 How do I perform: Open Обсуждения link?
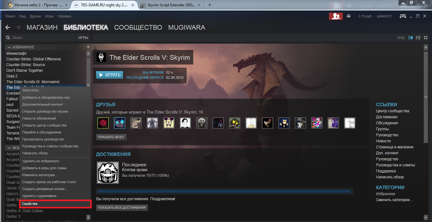coord(387,123)
